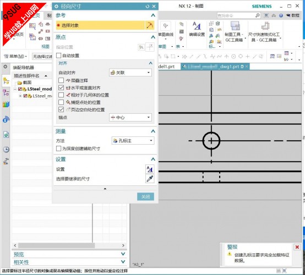Open the 装配导航器 tab in the resource bar
The width and height of the screenshot is (305, 275).
[x=6, y=81]
